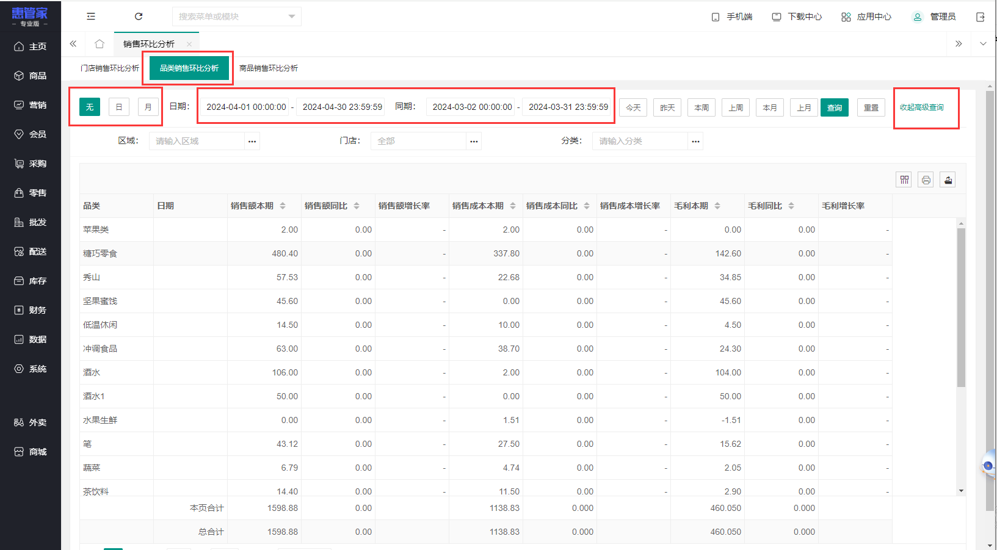Viewport: 997px width, 550px height.
Task: Open 手机端 mobile link
Action: click(x=732, y=17)
